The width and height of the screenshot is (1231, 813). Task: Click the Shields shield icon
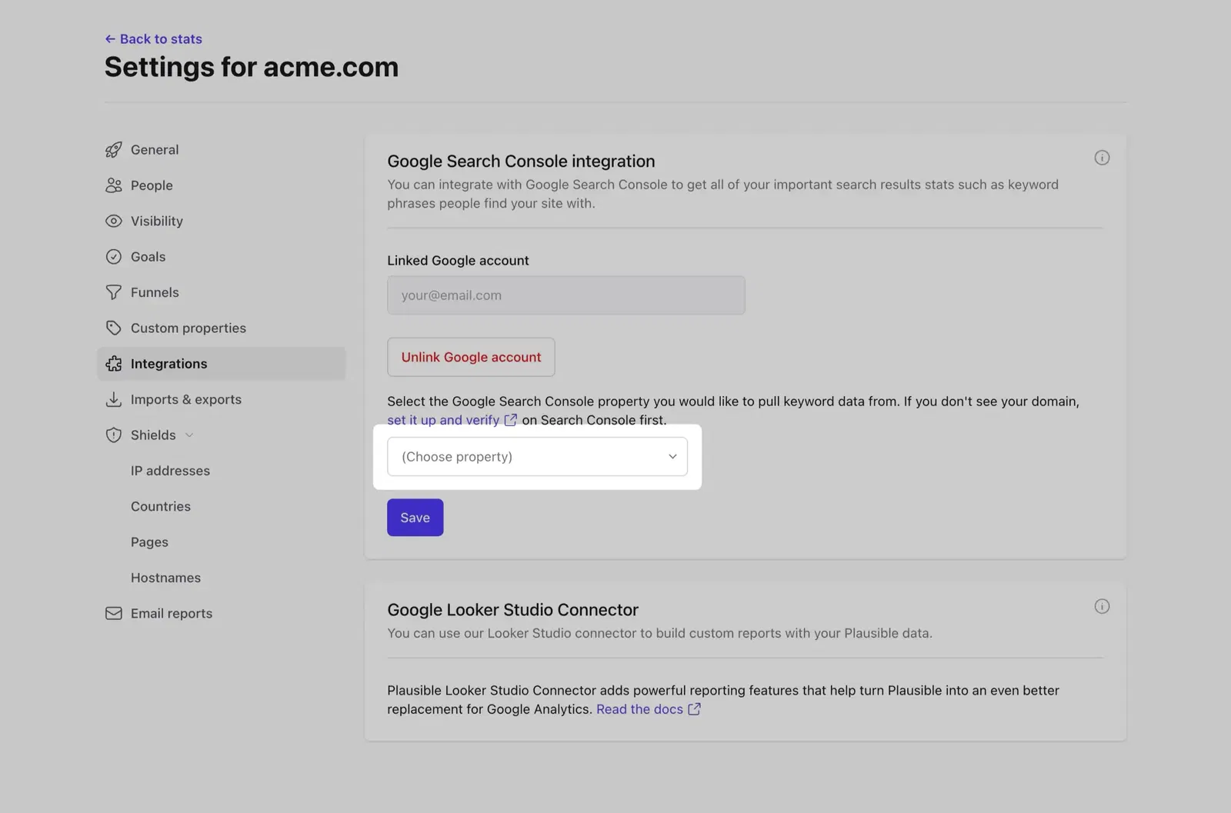pos(113,435)
